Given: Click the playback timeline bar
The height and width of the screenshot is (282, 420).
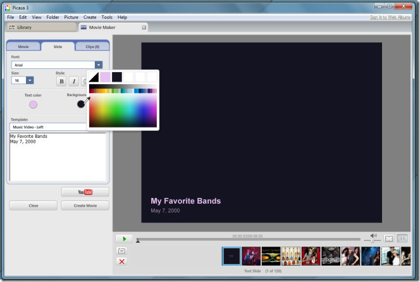Looking at the screenshot, I should (x=249, y=239).
